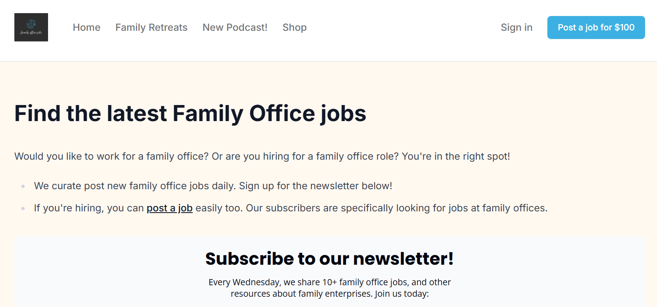Click the bullet dot before 'If you're hiring'
Image resolution: width=657 pixels, height=307 pixels.
23,208
